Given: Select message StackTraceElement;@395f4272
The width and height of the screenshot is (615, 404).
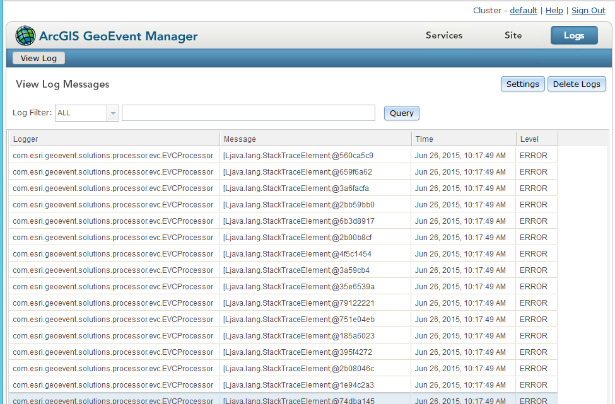Looking at the screenshot, I should (298, 353).
